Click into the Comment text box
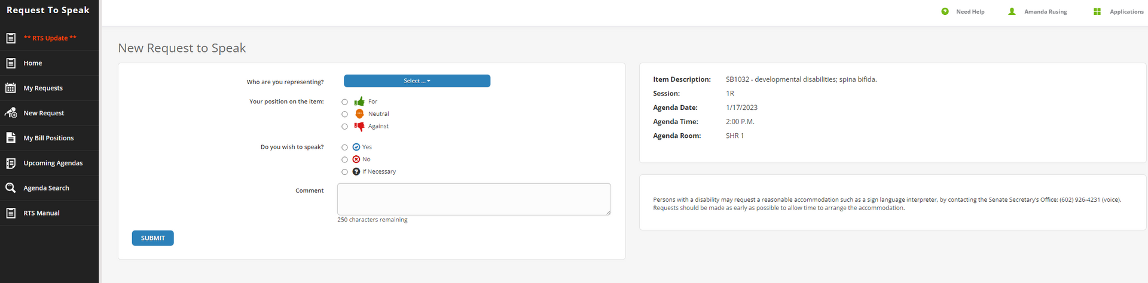Image resolution: width=1148 pixels, height=283 pixels. [x=474, y=199]
